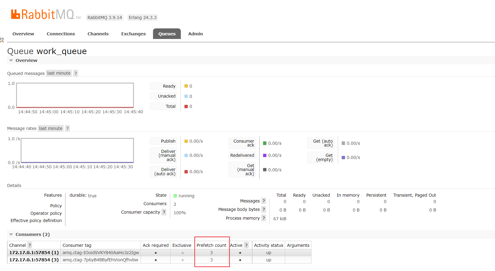Click the RabbitMQ 3.9.14 version label
This screenshot has height=271, width=495.
pos(105,18)
